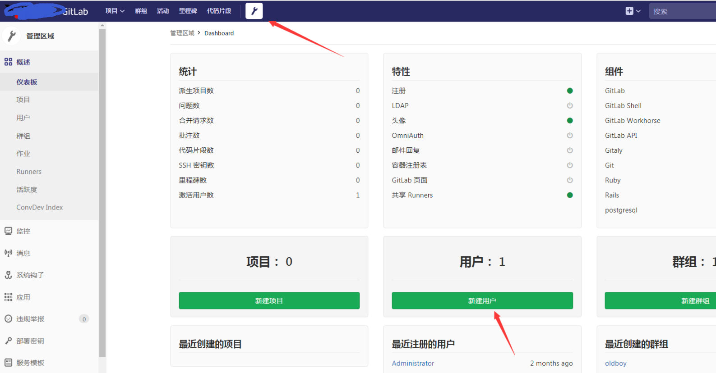716x373 pixels.
Task: Click the 违规举报 count badge 0
Action: [x=84, y=319]
